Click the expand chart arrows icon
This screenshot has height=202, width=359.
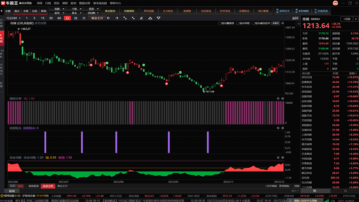125,18
